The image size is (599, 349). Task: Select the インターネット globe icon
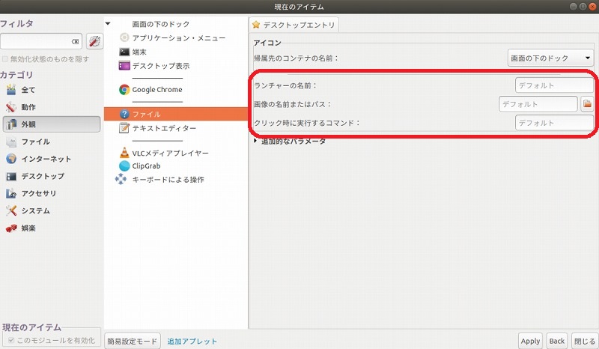pyautogui.click(x=11, y=159)
